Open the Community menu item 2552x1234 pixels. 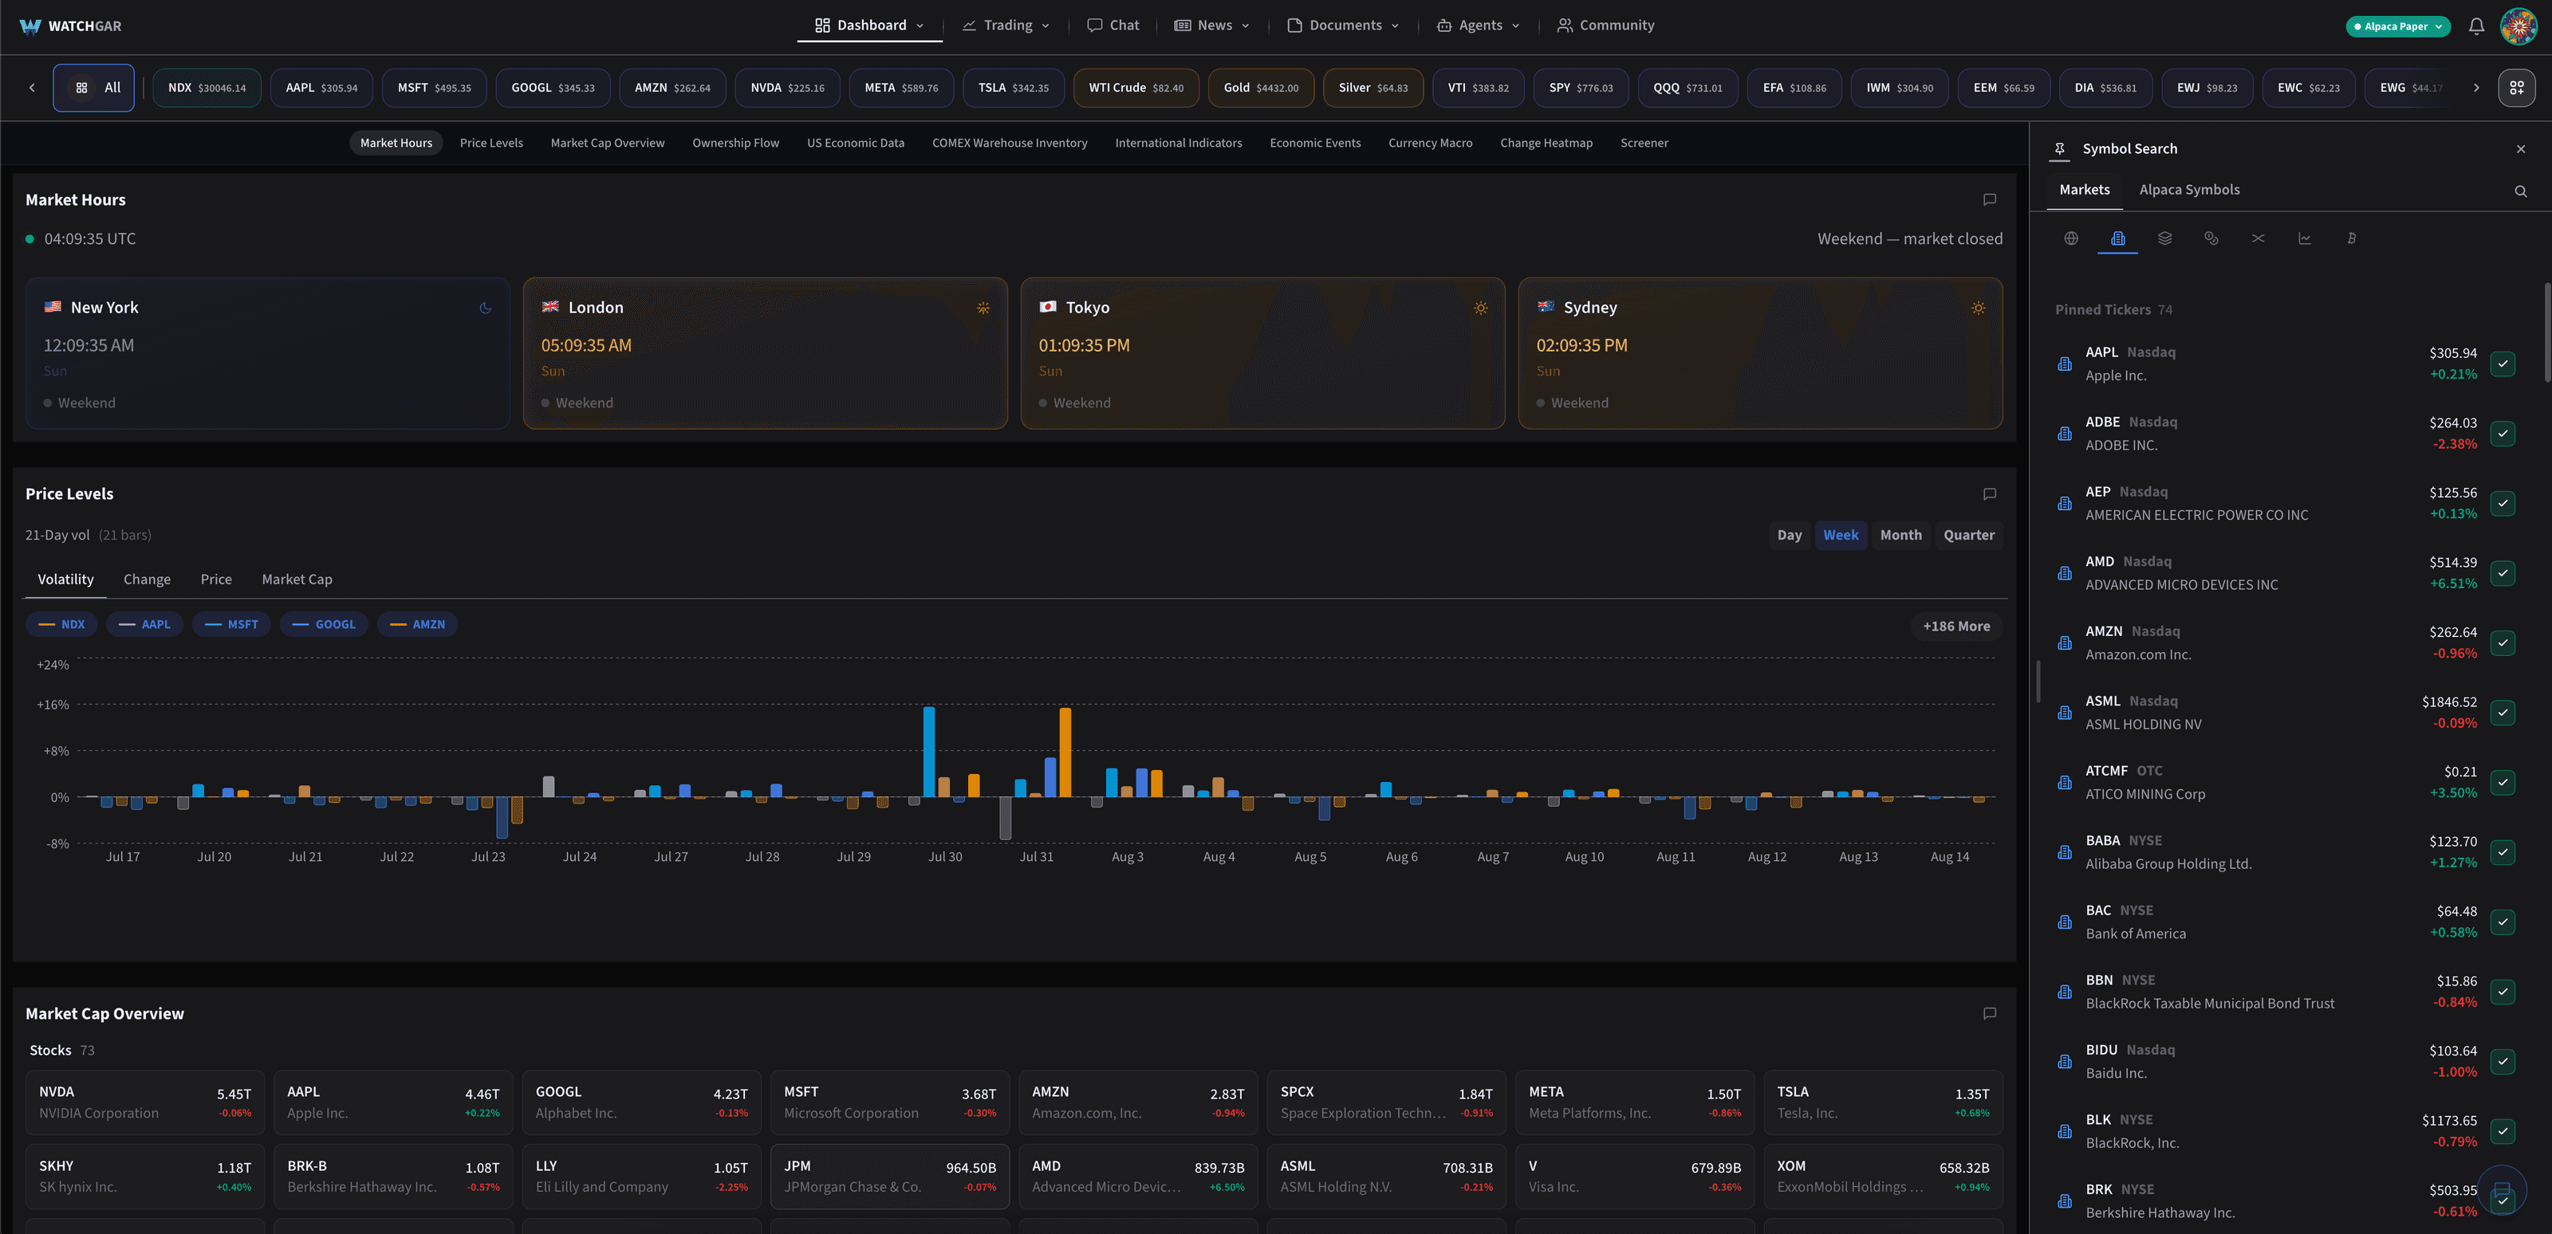(x=1605, y=26)
